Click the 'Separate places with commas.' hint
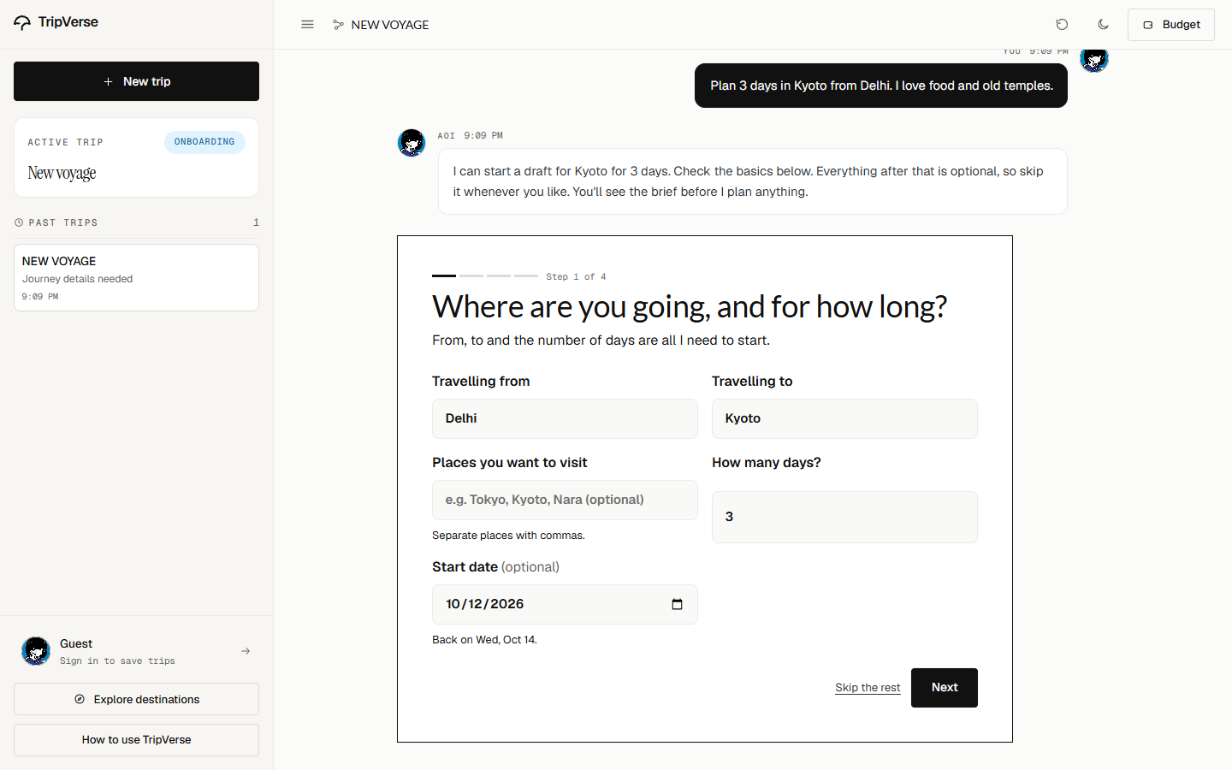1232x770 pixels. point(508,536)
